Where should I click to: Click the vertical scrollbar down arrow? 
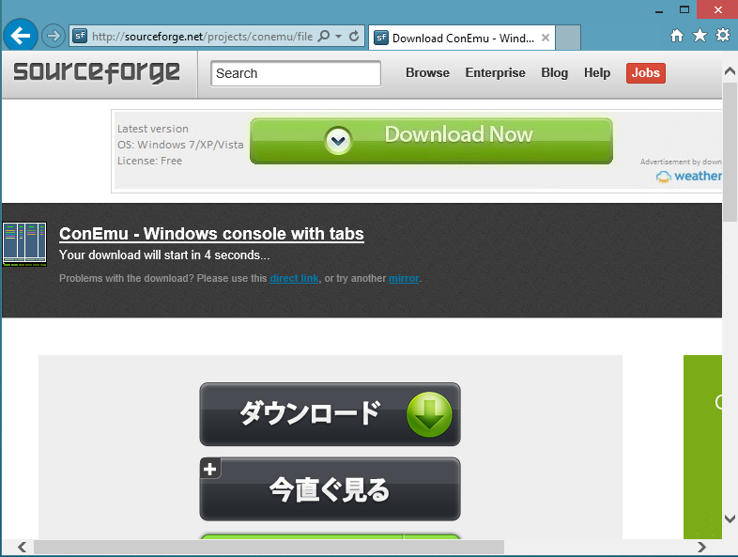tap(730, 518)
